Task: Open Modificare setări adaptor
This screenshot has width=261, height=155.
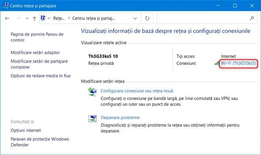Action: point(35,52)
